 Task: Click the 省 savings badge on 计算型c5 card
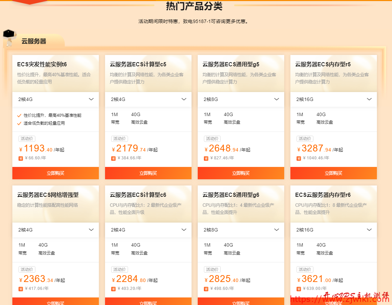(113, 158)
